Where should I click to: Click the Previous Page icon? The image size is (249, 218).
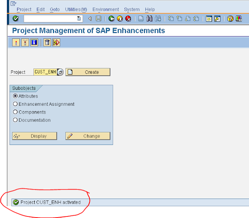pos(179,19)
